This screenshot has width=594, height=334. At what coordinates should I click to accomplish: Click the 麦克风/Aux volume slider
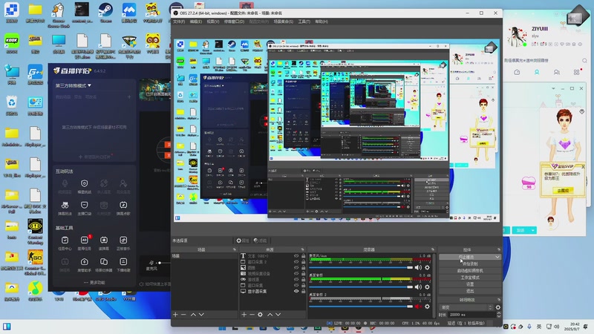tap(361, 267)
